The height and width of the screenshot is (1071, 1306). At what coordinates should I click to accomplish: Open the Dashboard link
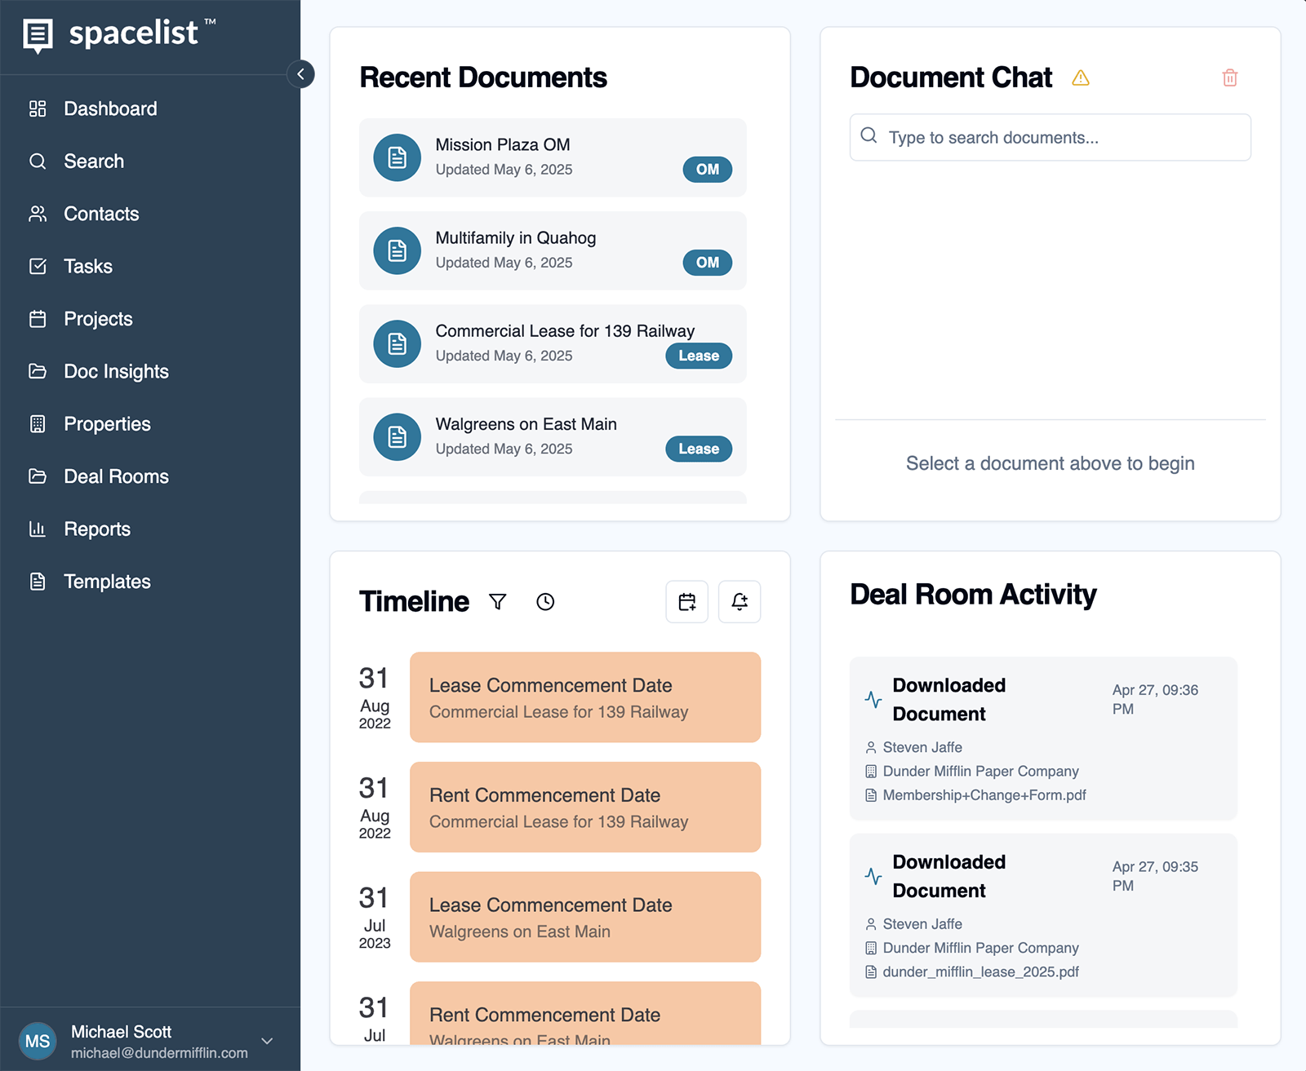110,108
